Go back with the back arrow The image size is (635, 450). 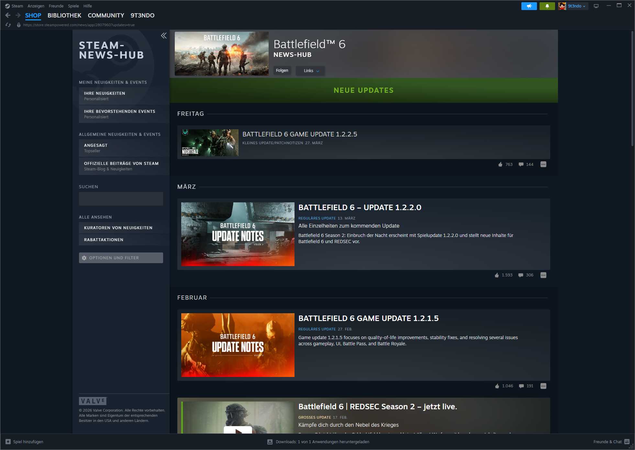[x=8, y=15]
